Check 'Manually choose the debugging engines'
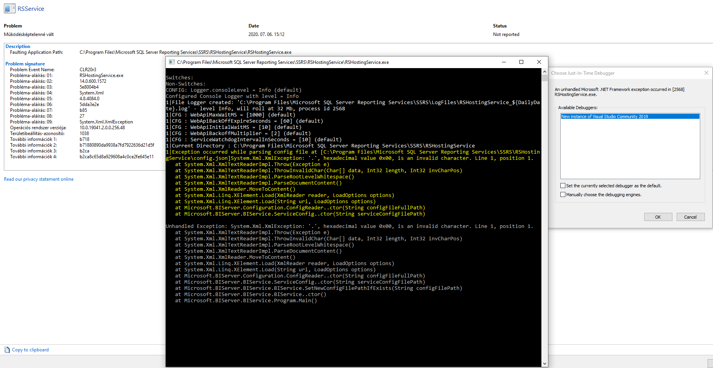 563,195
